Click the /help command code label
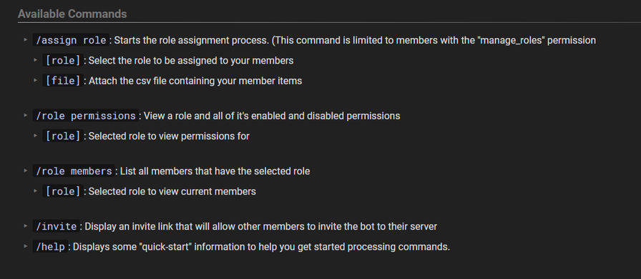 50,247
